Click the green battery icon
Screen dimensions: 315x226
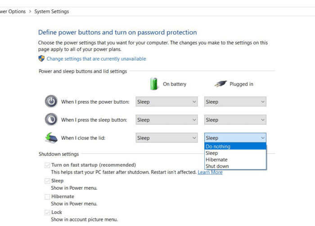tap(154, 84)
